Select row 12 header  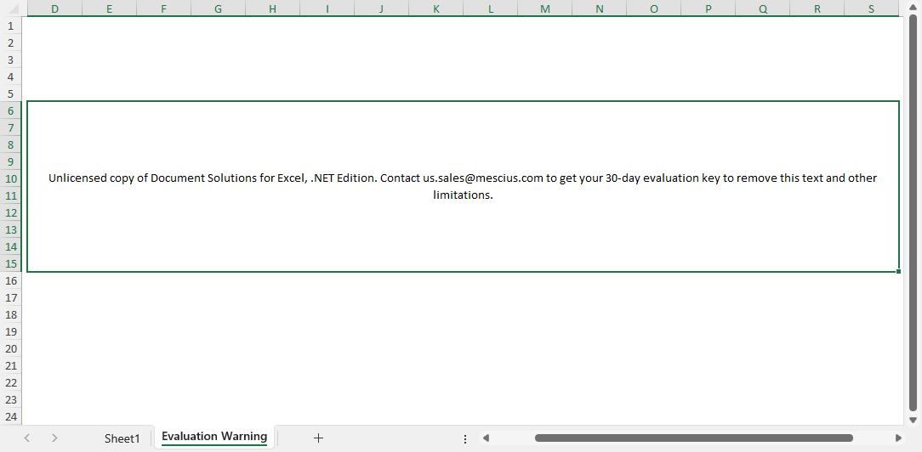(x=10, y=212)
